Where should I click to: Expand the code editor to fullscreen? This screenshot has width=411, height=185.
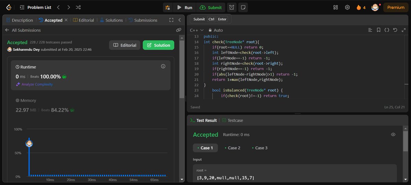403,30
